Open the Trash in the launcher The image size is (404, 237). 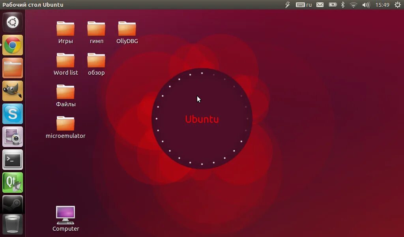13,224
